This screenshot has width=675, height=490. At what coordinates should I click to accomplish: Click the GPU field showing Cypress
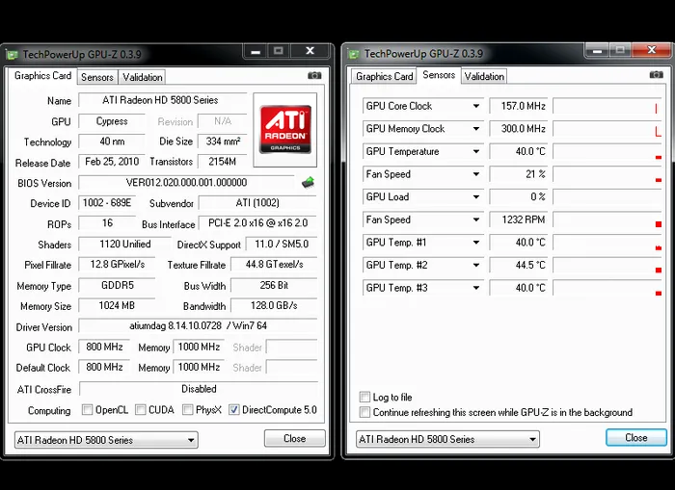(x=112, y=121)
